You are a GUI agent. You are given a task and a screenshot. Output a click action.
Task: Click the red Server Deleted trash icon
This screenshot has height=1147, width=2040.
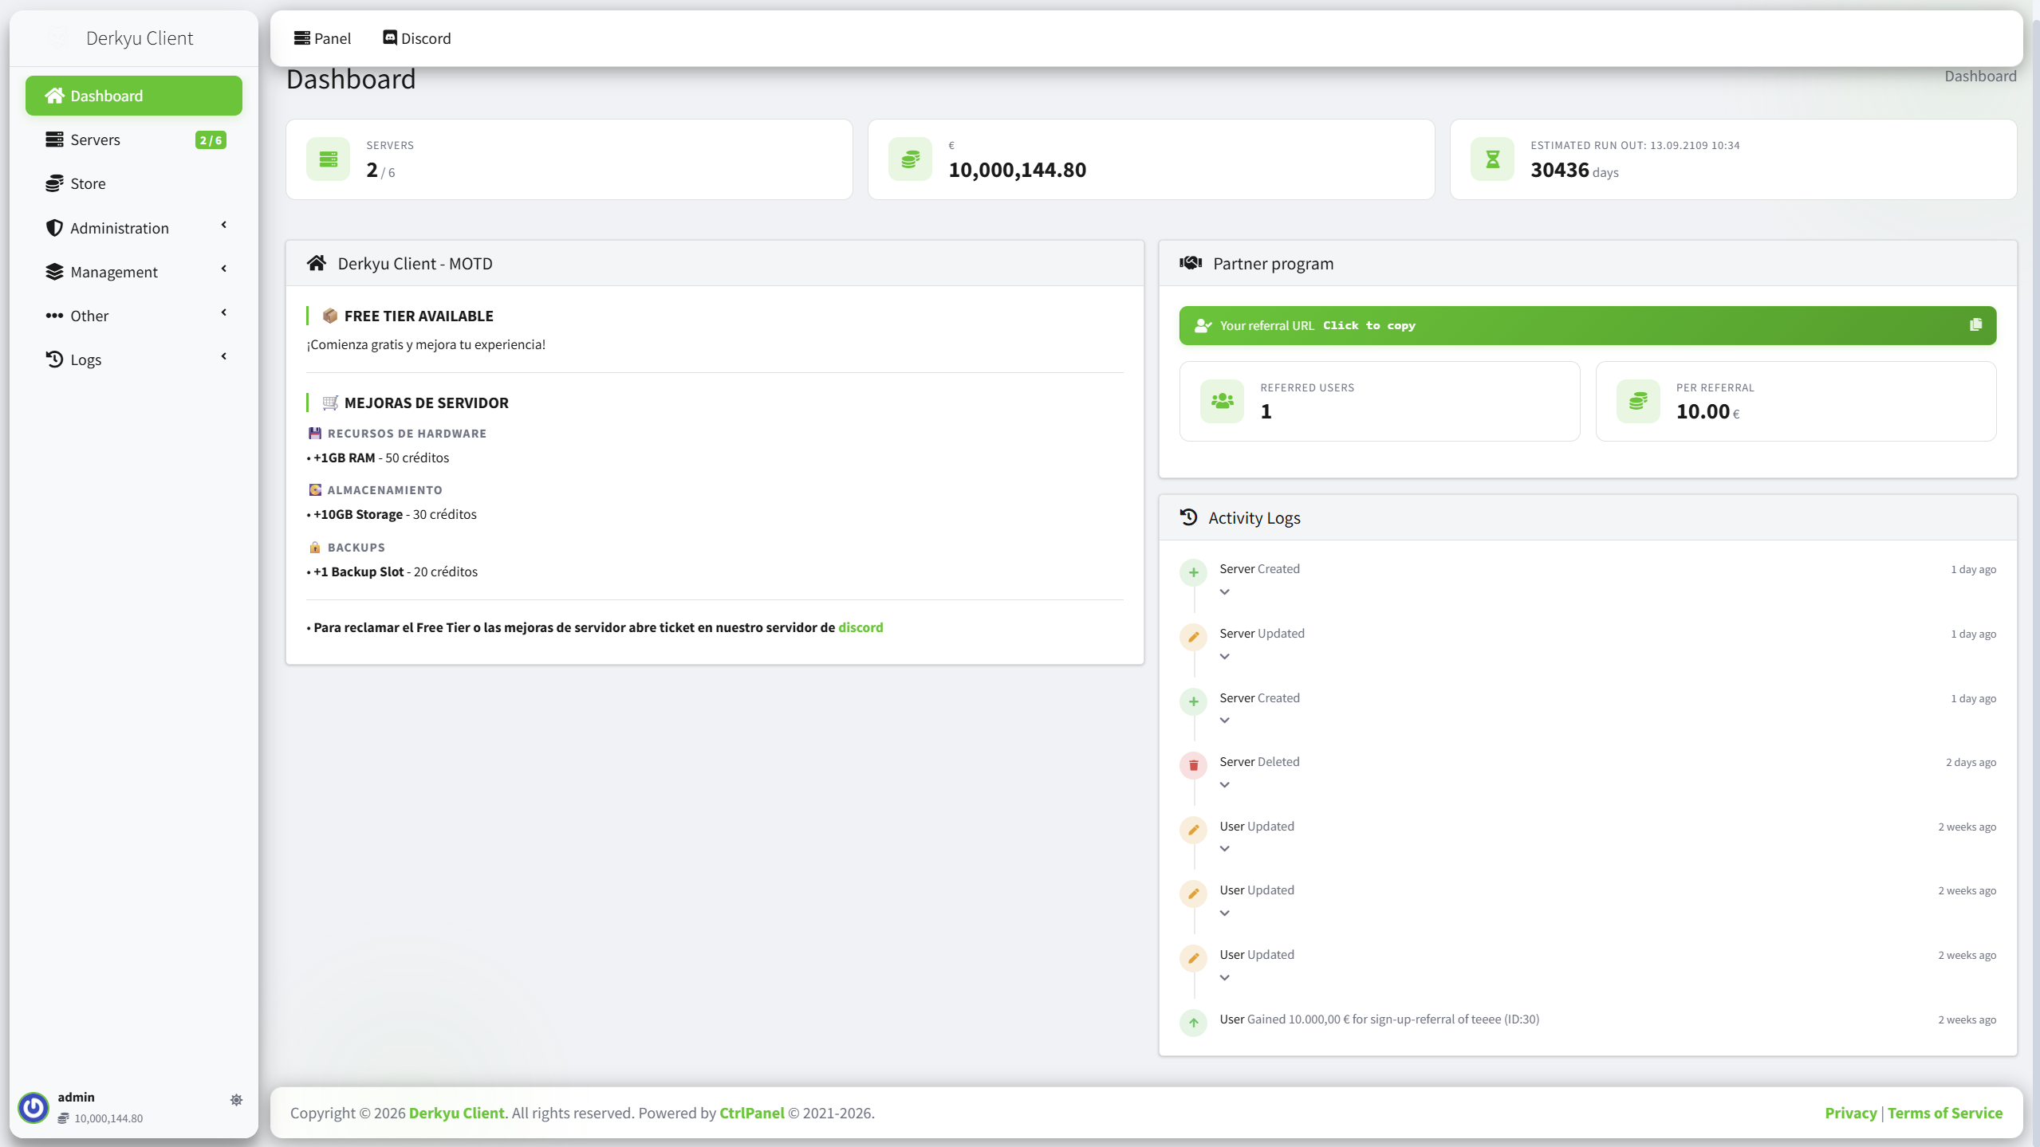coord(1193,765)
